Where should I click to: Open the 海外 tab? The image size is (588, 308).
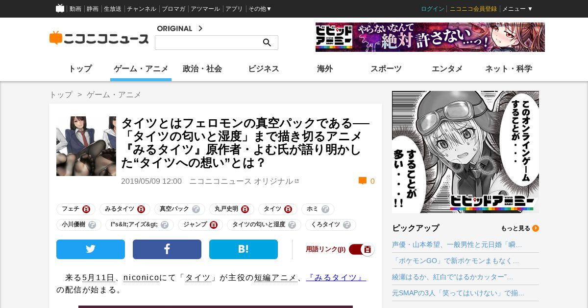click(325, 69)
